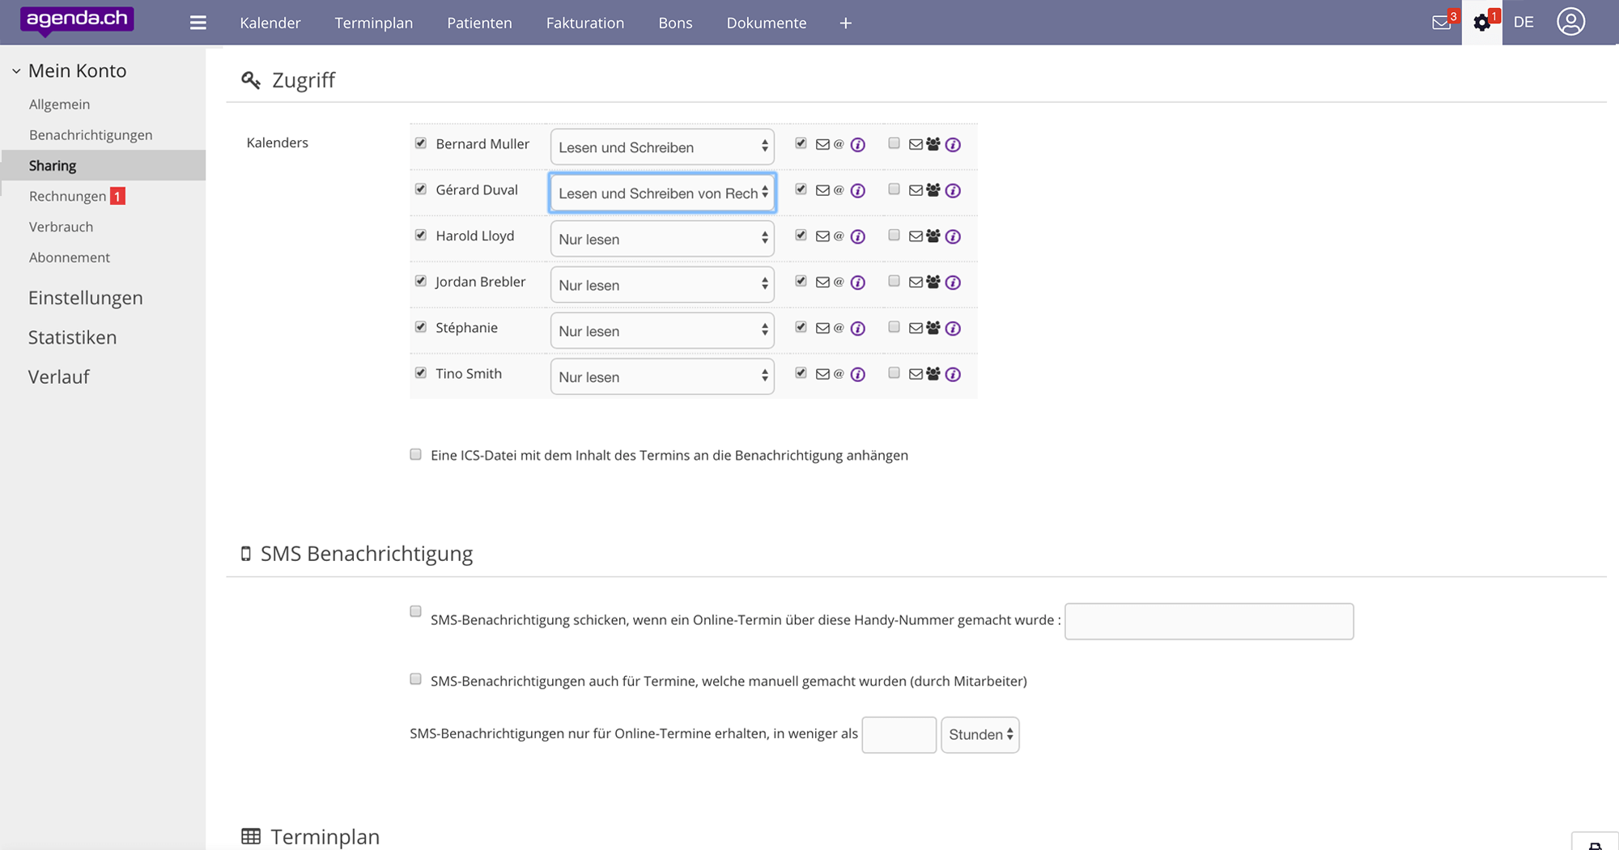Open access dropdown for Bernard Muller
Image resolution: width=1619 pixels, height=850 pixels.
pos(662,147)
